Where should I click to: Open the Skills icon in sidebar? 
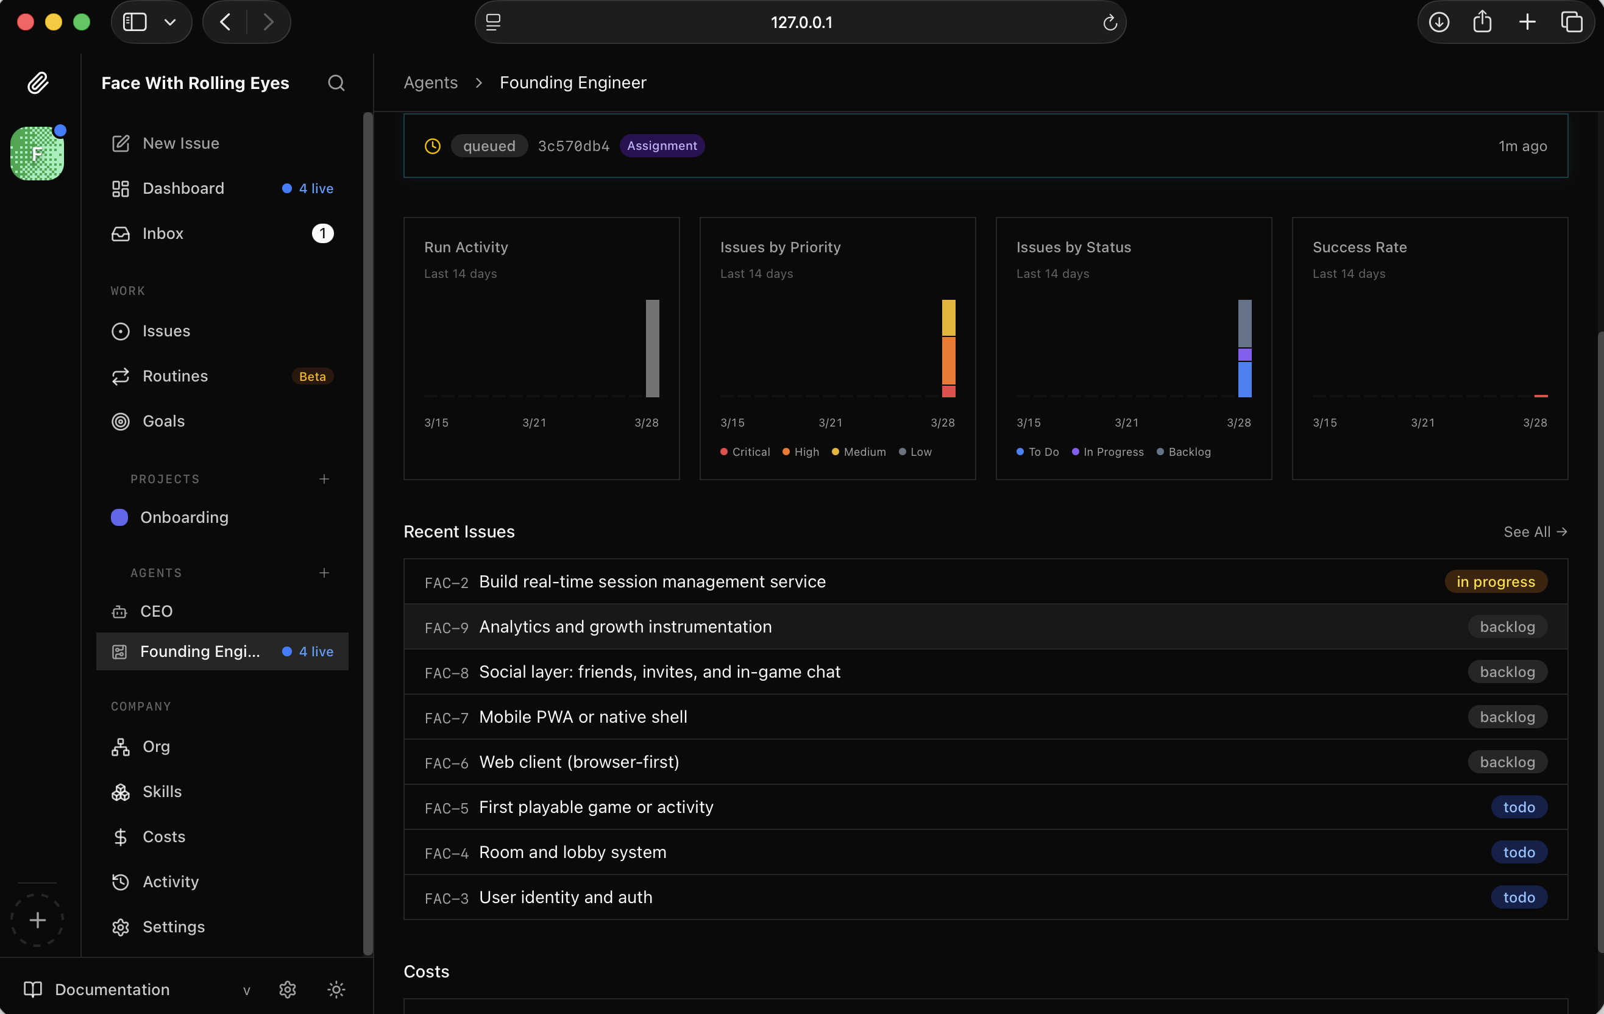pyautogui.click(x=121, y=792)
